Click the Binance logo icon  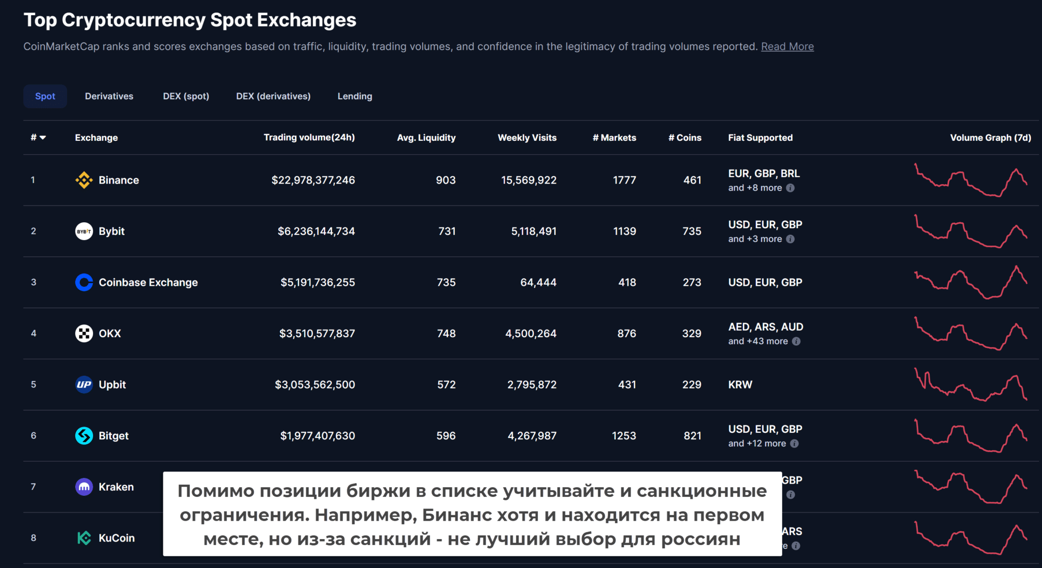[84, 180]
